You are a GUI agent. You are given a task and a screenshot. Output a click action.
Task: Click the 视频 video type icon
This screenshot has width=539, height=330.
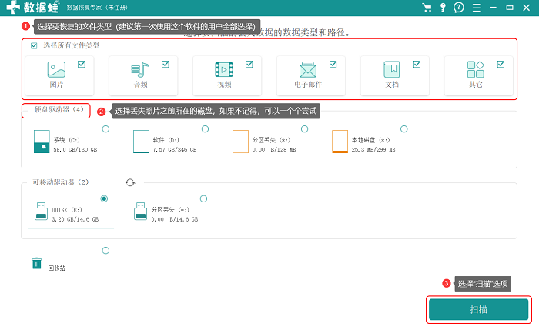pyautogui.click(x=224, y=70)
